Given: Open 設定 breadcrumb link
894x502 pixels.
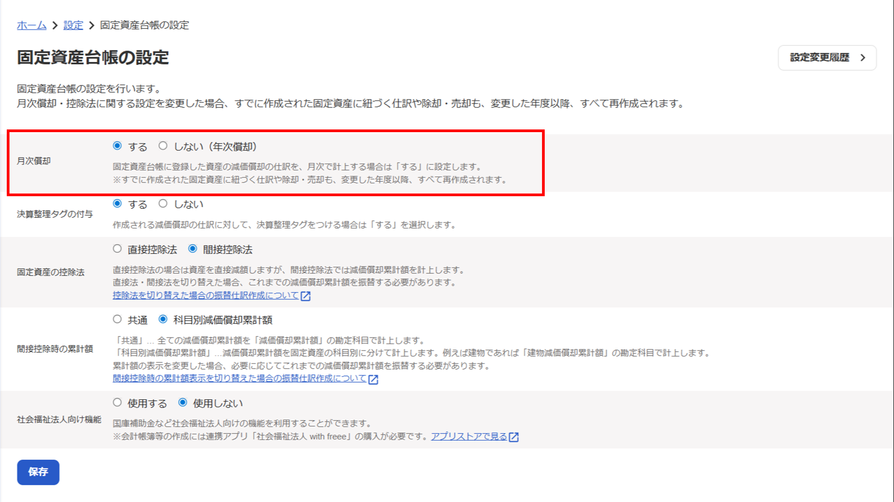Looking at the screenshot, I should click(73, 25).
